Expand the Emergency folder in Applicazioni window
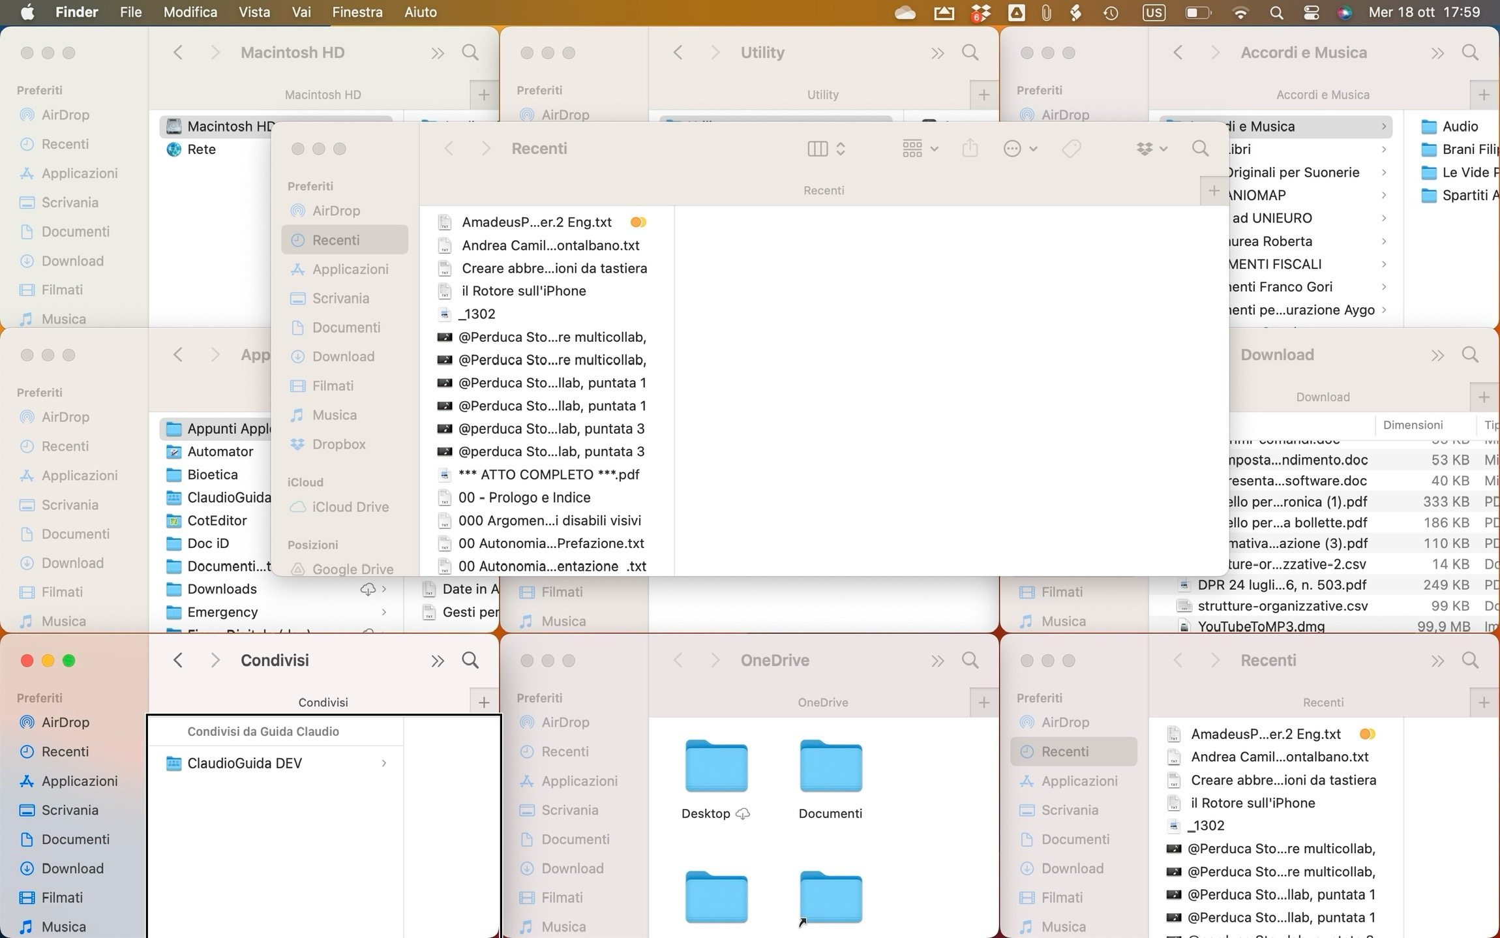Viewport: 1500px width, 938px height. click(384, 612)
